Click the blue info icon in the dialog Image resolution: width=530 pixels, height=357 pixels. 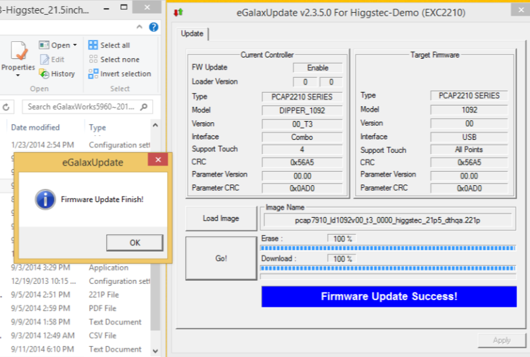(45, 199)
